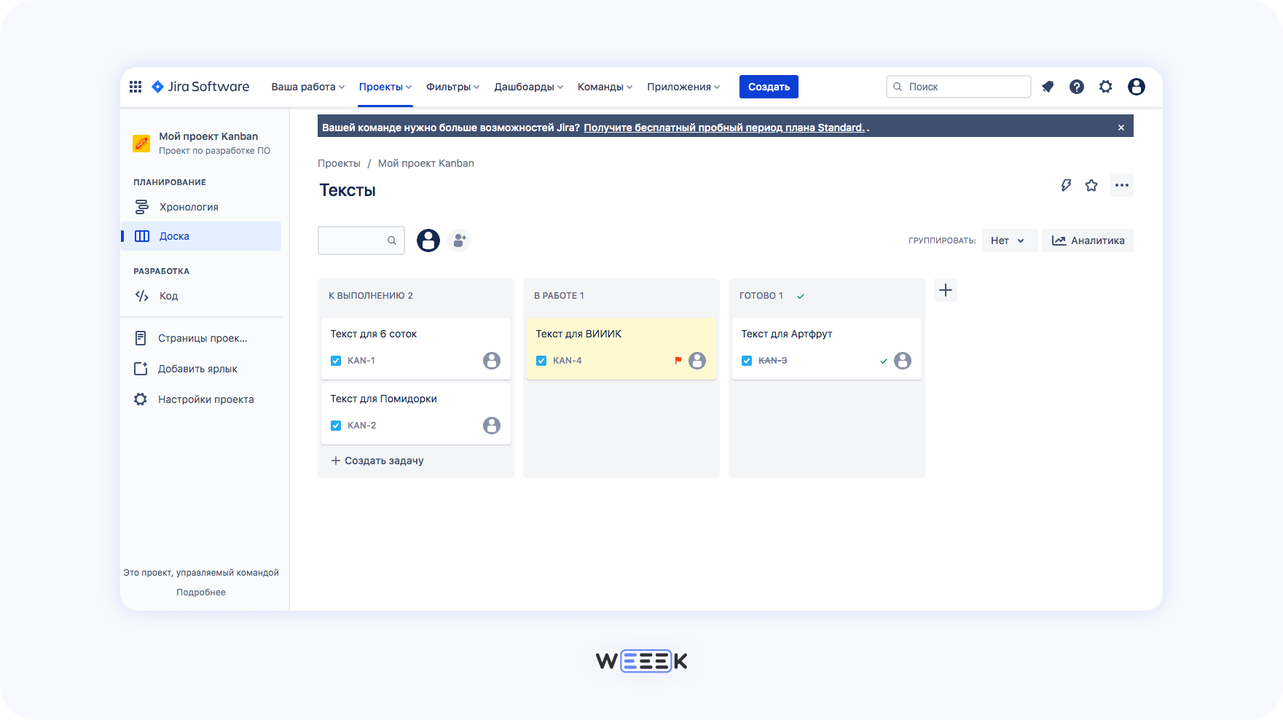This screenshot has width=1283, height=720.
Task: Star the Тексты board
Action: pyautogui.click(x=1091, y=185)
